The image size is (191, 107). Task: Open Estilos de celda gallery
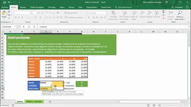coord(134,15)
